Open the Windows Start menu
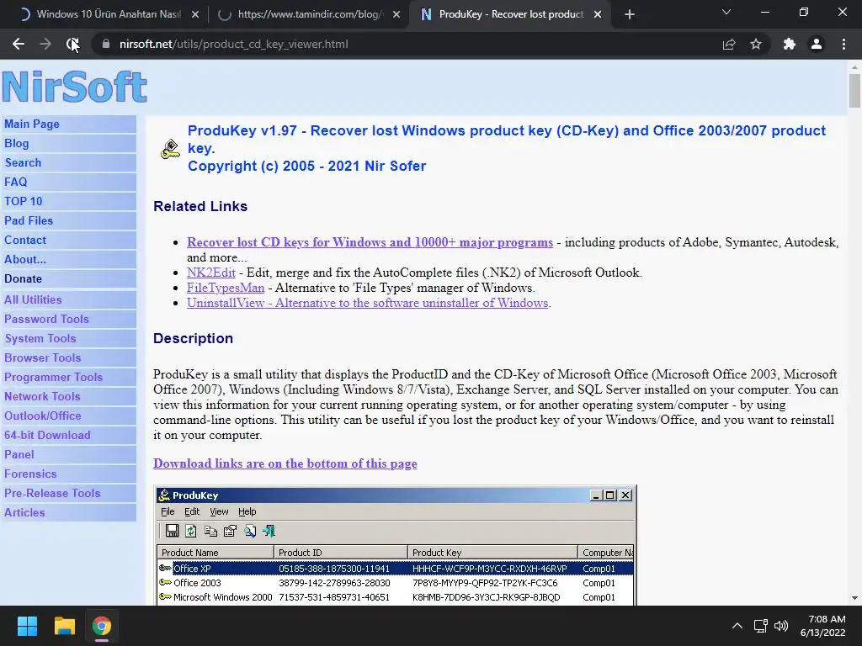862x646 pixels. [x=27, y=626]
